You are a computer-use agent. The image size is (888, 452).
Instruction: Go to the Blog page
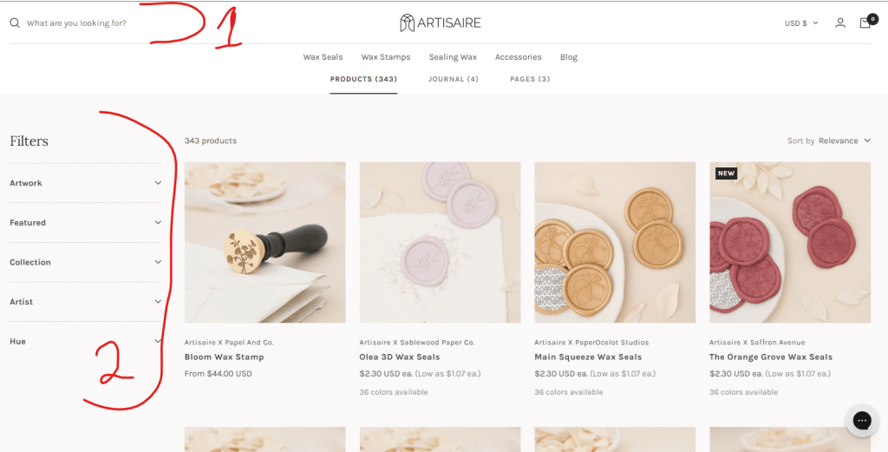pyautogui.click(x=569, y=57)
